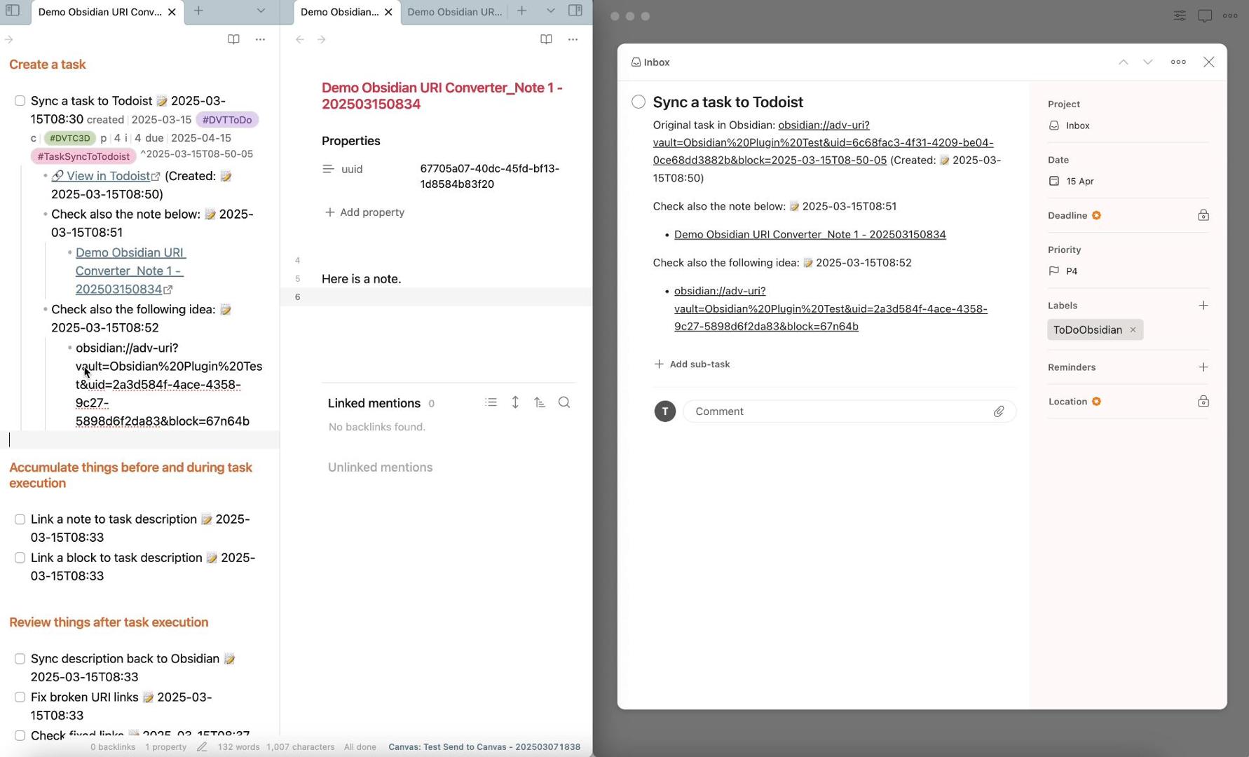Remove the ToDoObsidian label

1133,330
